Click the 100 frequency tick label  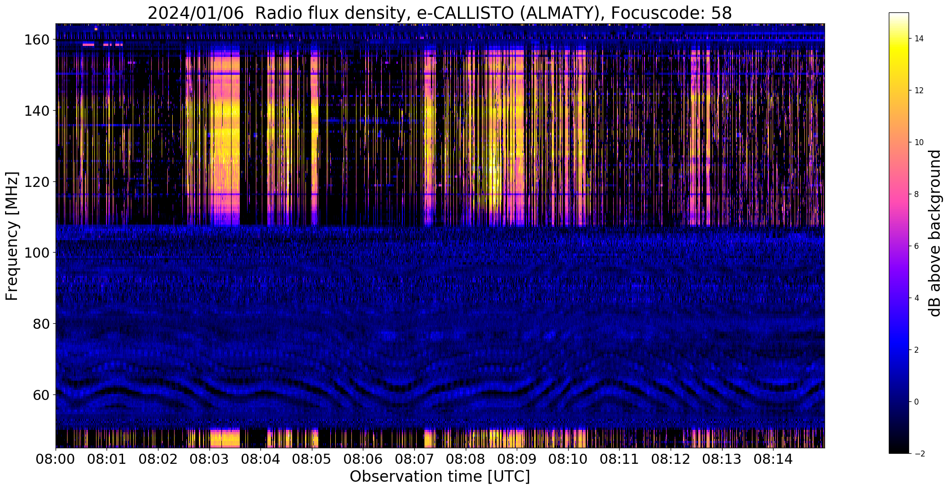coord(37,253)
